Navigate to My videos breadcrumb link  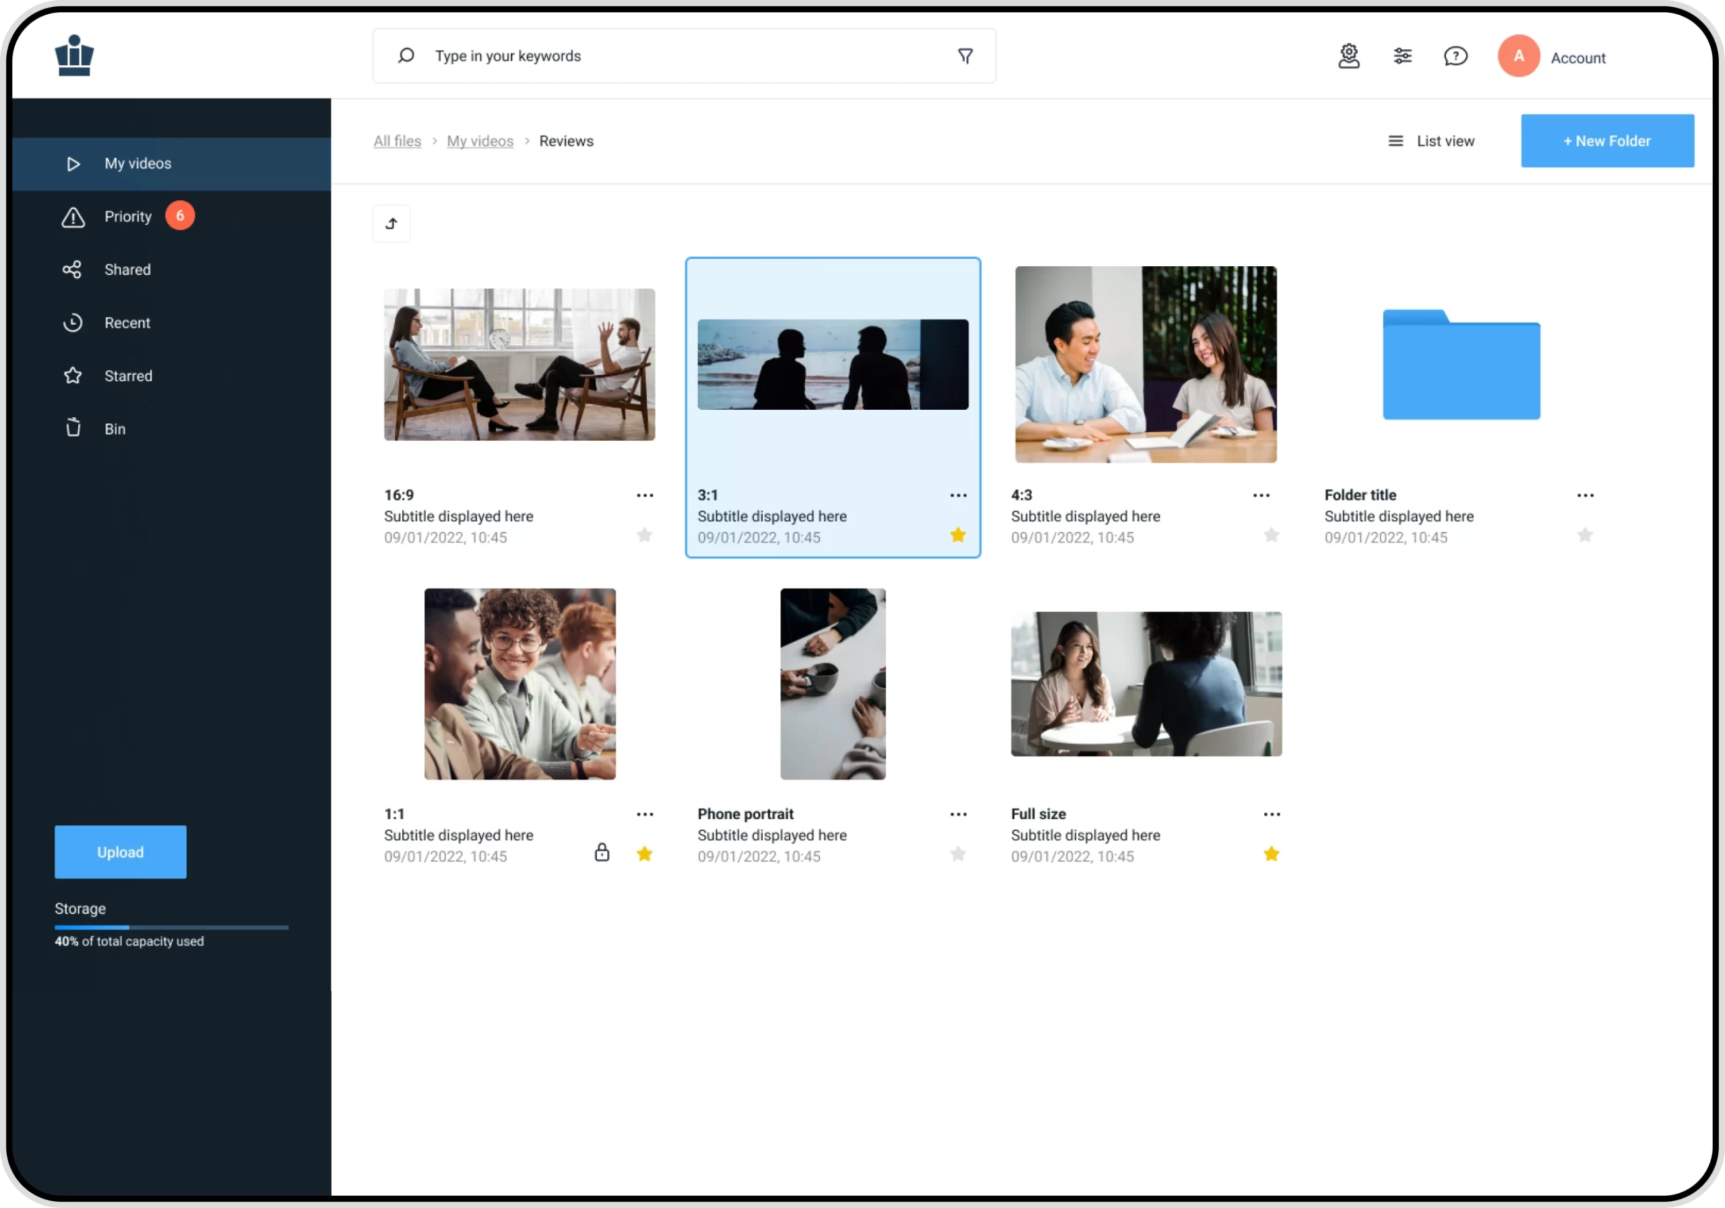480,142
